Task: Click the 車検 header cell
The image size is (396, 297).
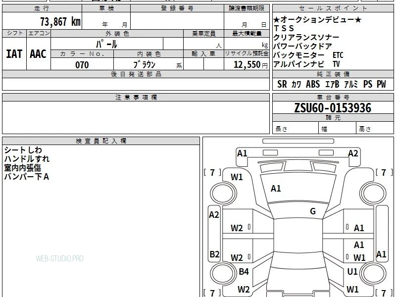Action: click(x=106, y=8)
